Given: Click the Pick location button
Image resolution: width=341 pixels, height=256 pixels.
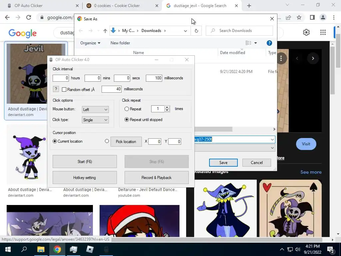Looking at the screenshot, I should [126, 141].
